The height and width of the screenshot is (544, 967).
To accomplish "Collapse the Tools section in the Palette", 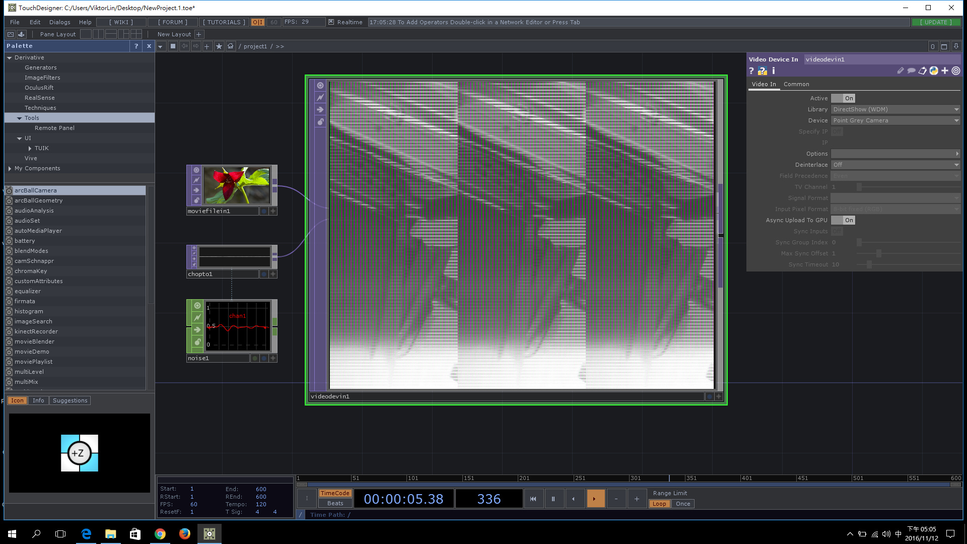I will click(x=19, y=117).
